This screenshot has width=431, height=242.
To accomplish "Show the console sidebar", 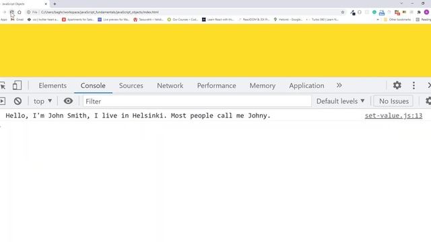I will coord(3,102).
